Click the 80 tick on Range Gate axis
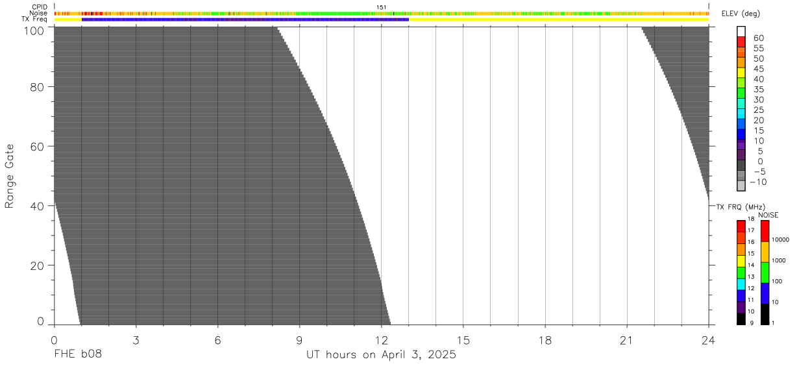This screenshot has height=368, width=797. click(x=37, y=87)
